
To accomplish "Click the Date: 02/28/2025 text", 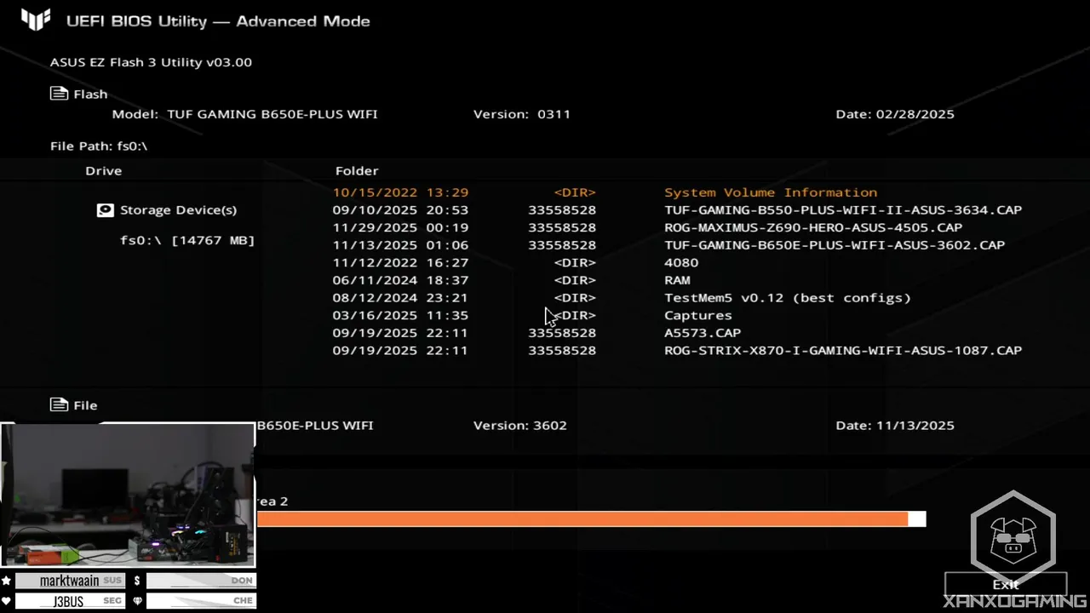I will pos(895,114).
